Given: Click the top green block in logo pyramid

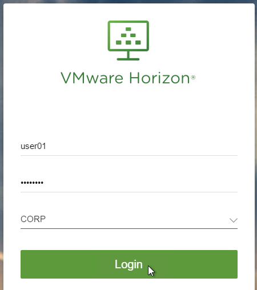Looking at the screenshot, I should coord(128,29).
